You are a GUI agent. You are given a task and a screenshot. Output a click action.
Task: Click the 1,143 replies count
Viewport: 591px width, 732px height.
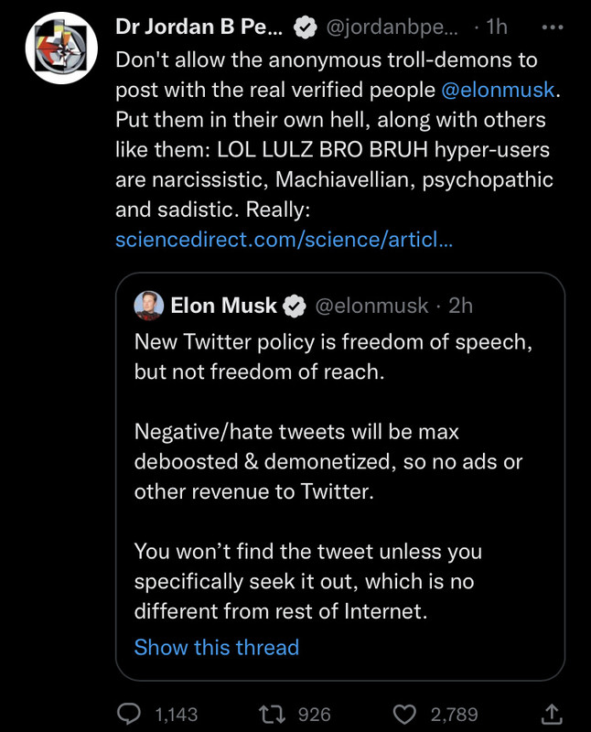point(177,714)
